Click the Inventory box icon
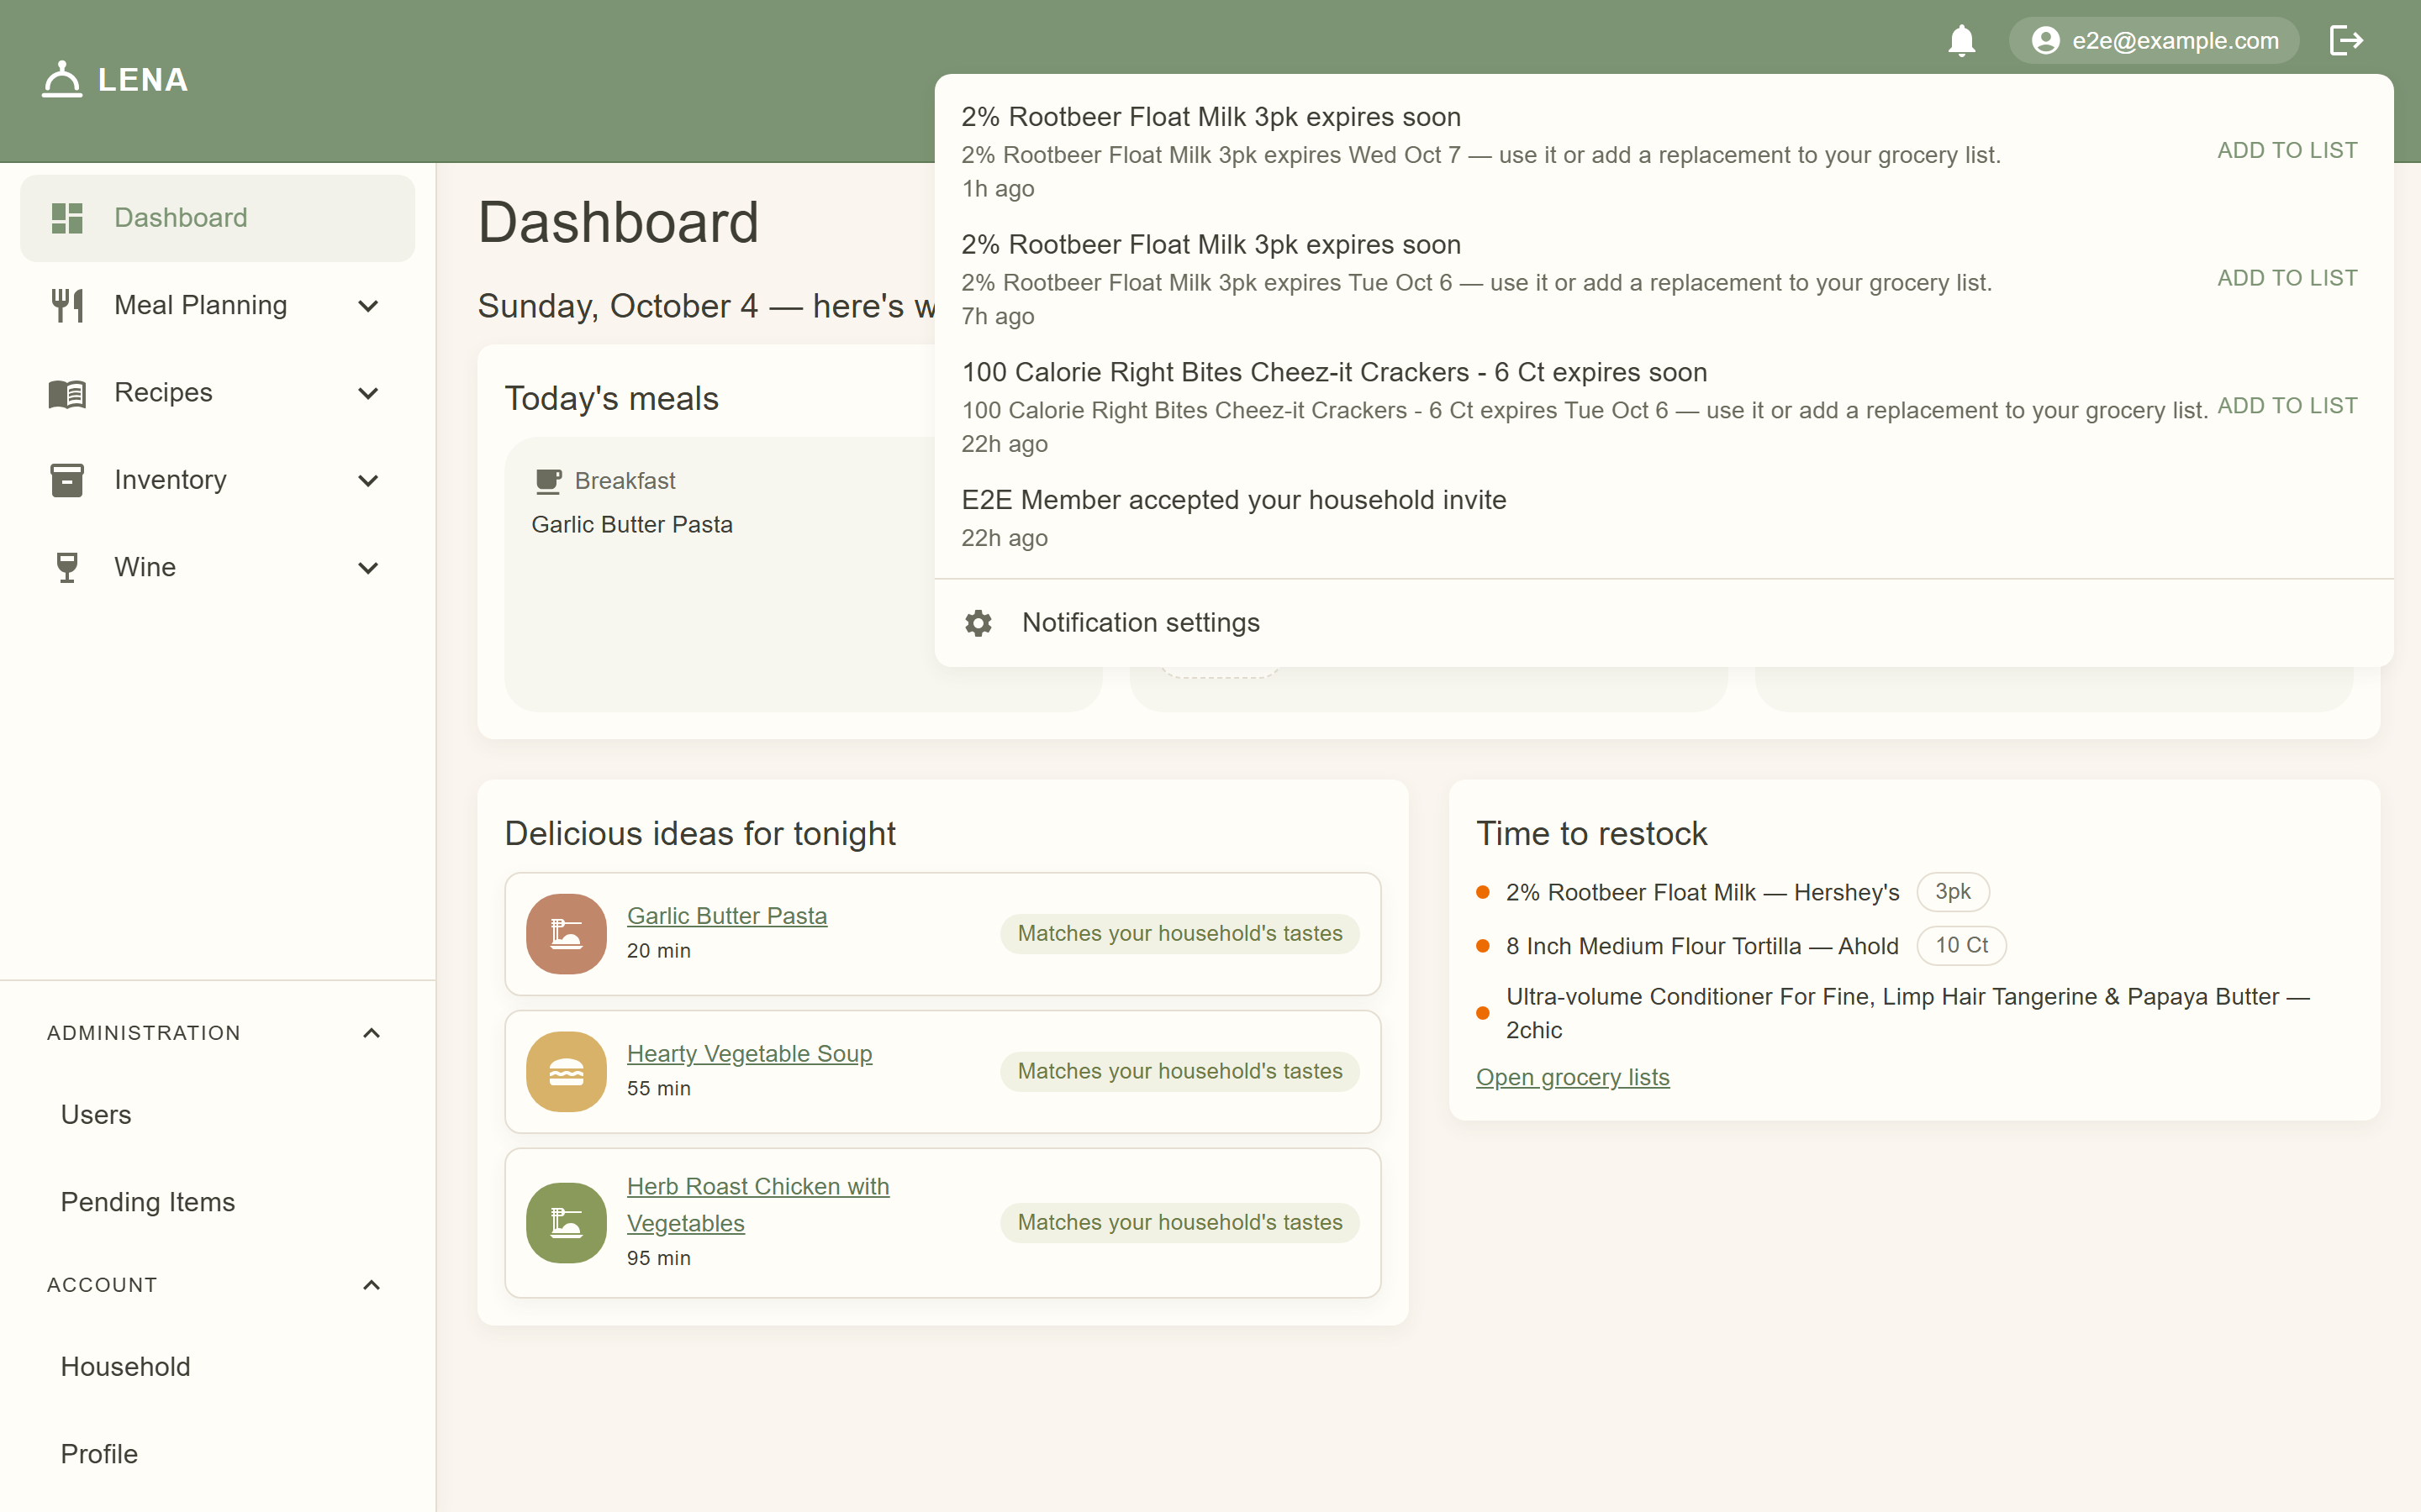 tap(67, 480)
